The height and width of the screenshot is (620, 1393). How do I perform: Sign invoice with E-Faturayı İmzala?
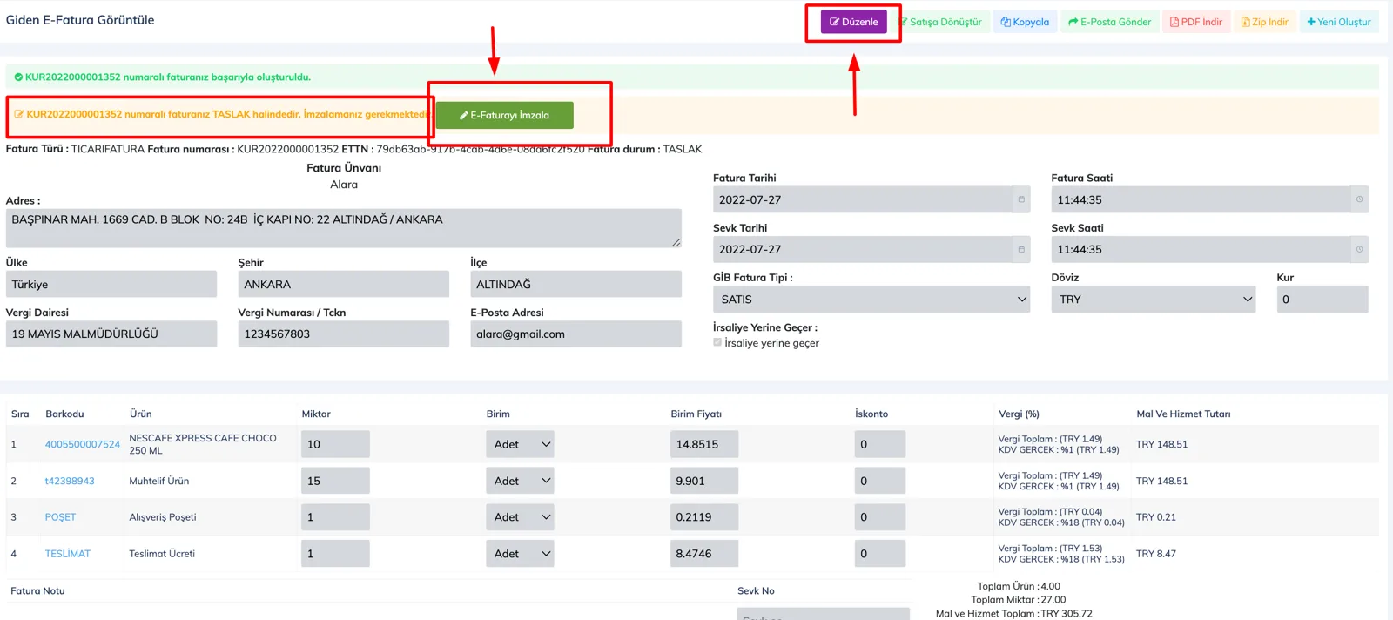[505, 115]
